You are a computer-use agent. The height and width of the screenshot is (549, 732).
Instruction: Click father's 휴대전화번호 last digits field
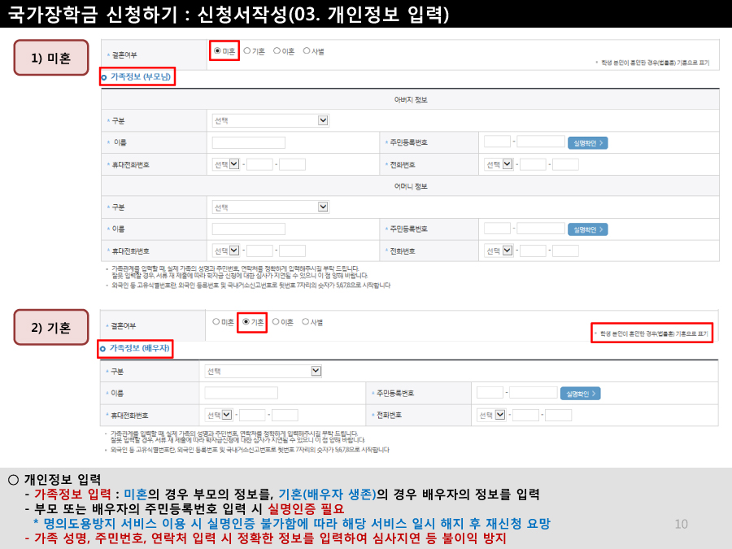pos(292,164)
